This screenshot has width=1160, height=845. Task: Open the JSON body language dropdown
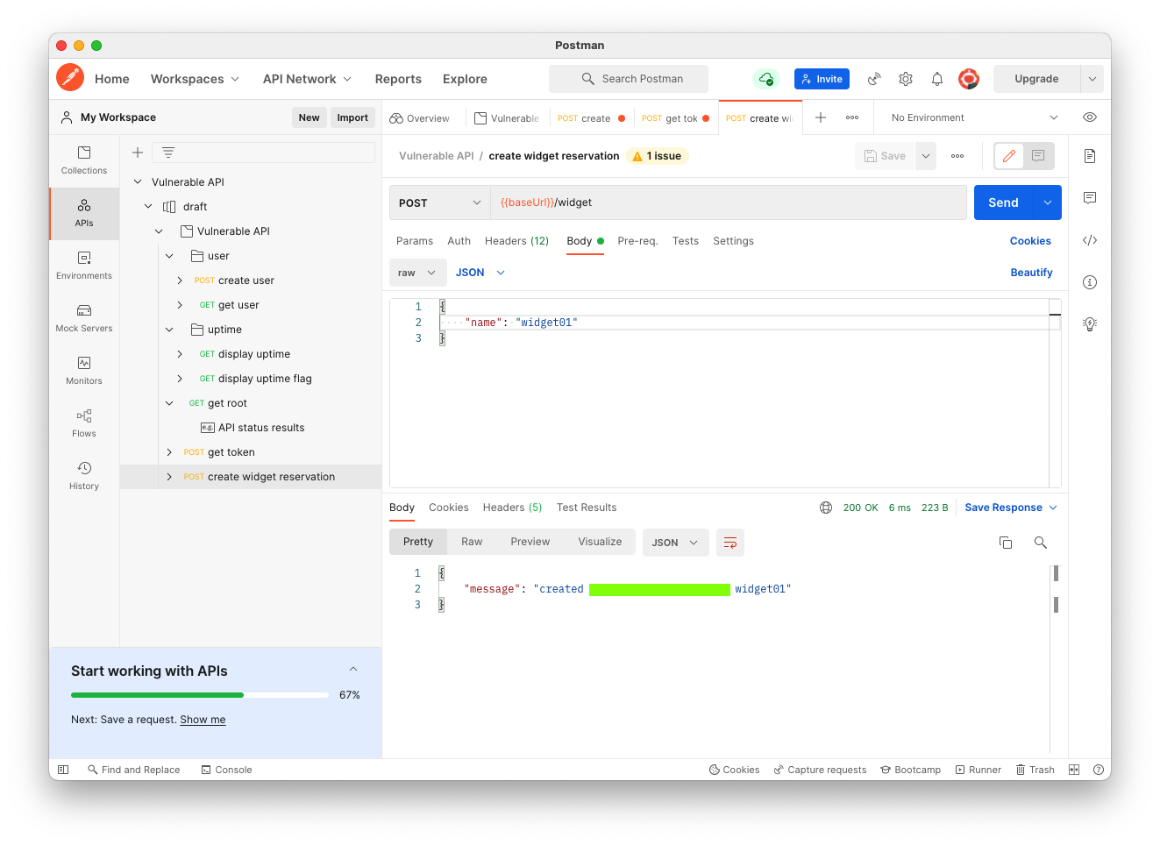[480, 273]
